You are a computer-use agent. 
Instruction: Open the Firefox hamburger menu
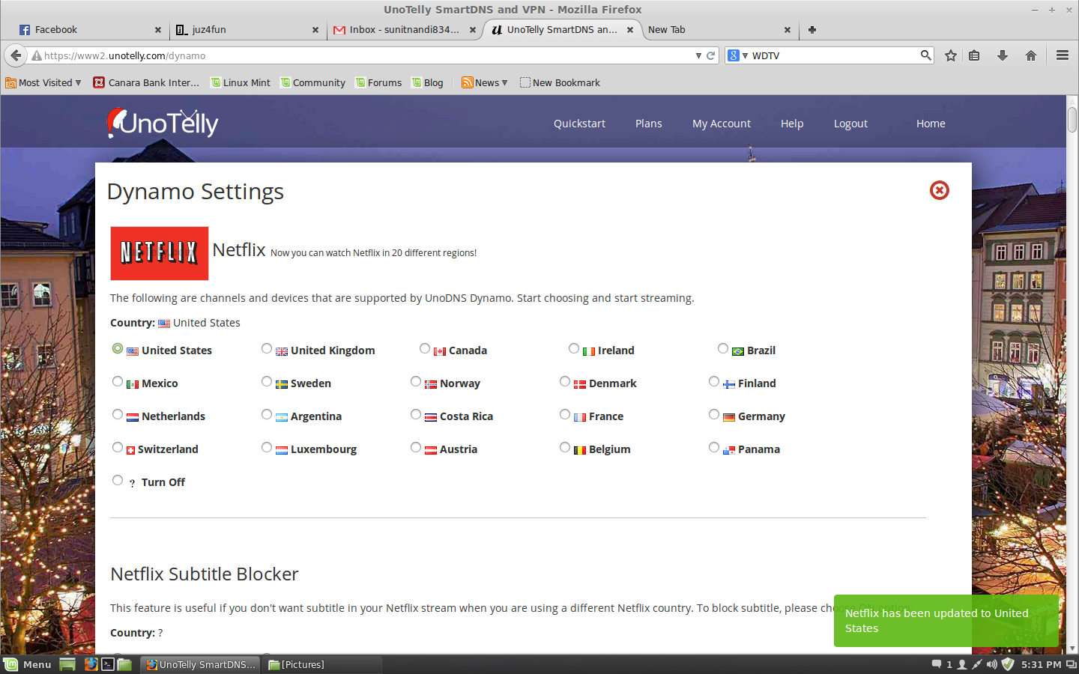pos(1062,55)
